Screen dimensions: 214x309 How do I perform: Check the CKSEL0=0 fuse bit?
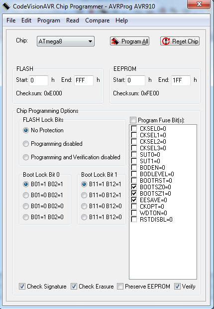click(134, 128)
